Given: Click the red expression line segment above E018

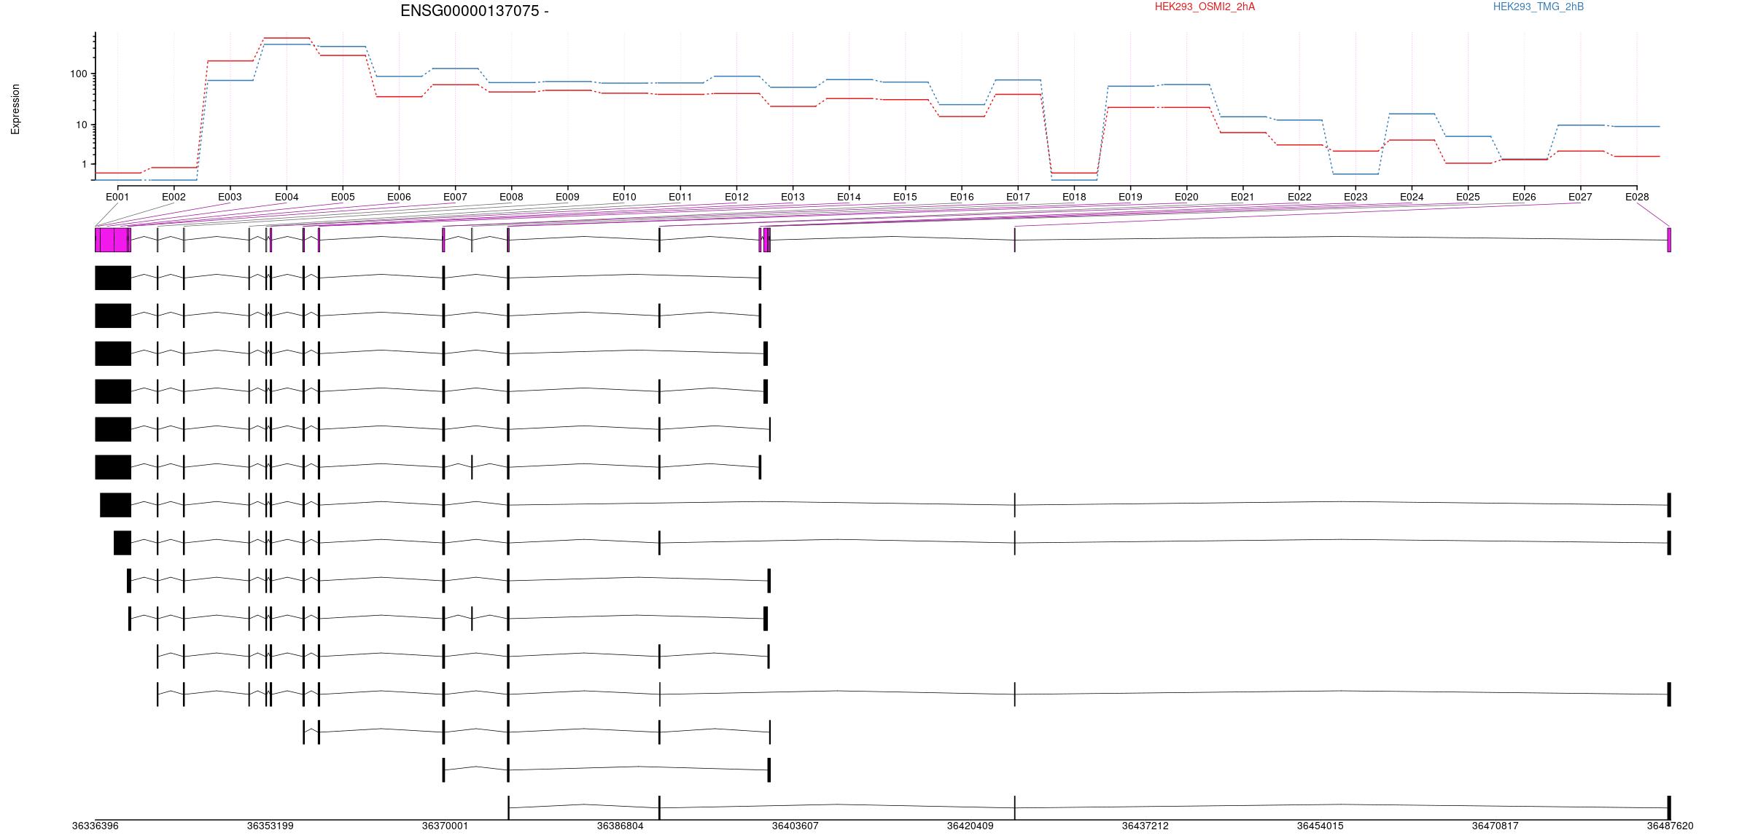Looking at the screenshot, I should click(x=1074, y=173).
